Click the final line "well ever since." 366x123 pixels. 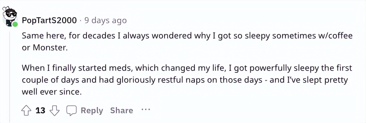pyautogui.click(x=51, y=92)
